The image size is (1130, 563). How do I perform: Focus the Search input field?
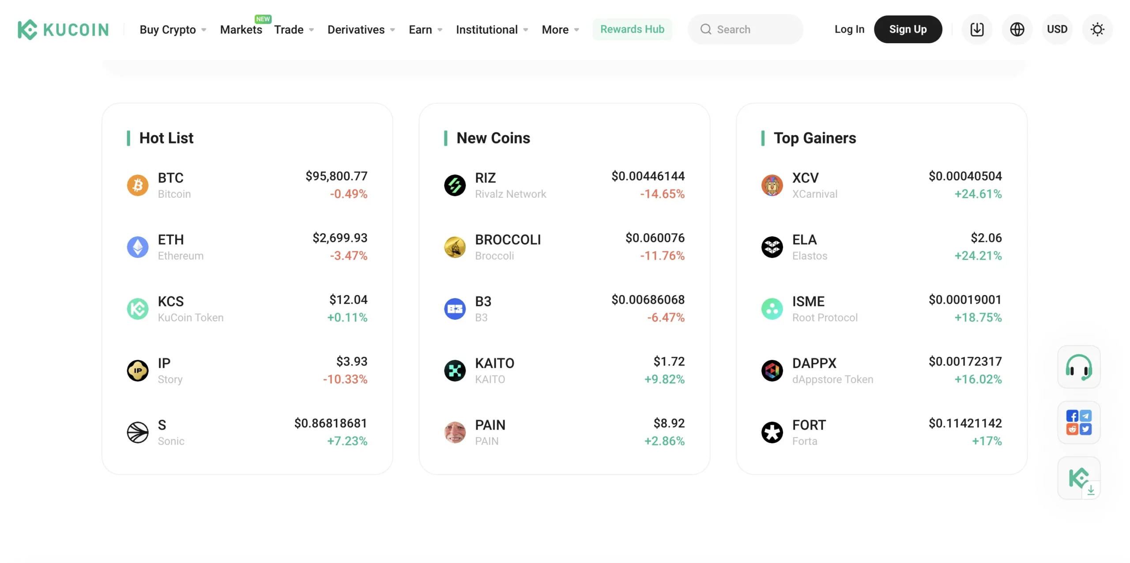coord(746,29)
